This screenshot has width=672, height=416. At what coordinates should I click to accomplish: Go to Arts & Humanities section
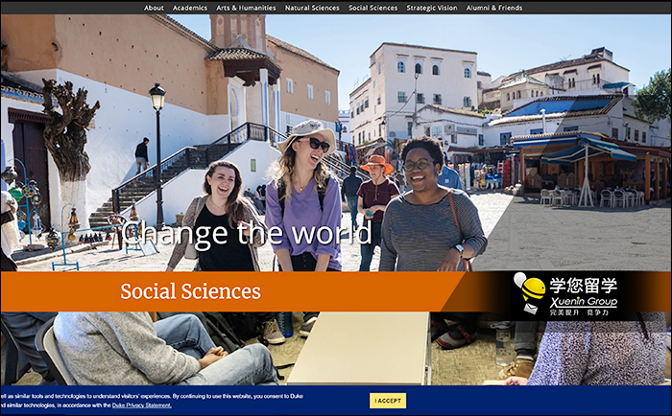[246, 8]
